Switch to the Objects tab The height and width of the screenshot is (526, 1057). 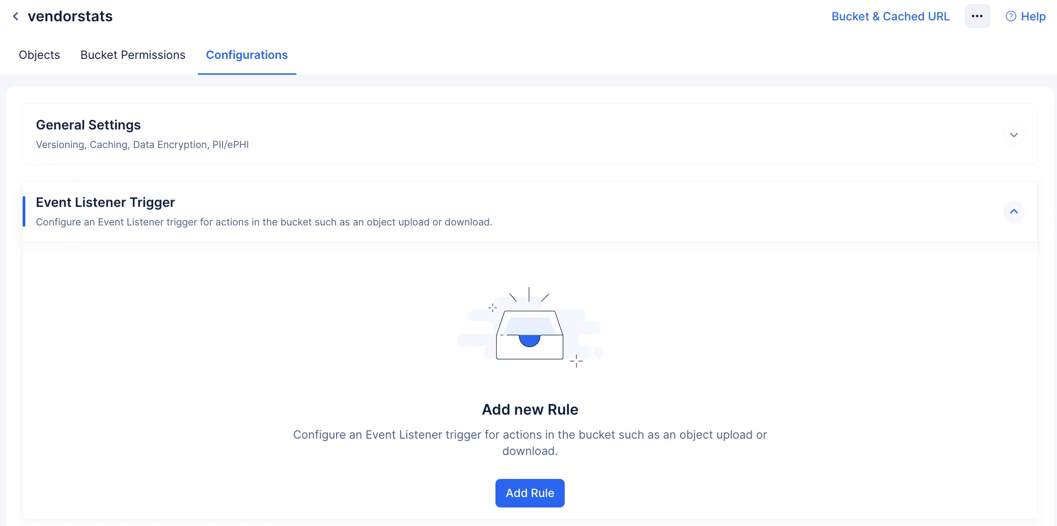tap(39, 55)
